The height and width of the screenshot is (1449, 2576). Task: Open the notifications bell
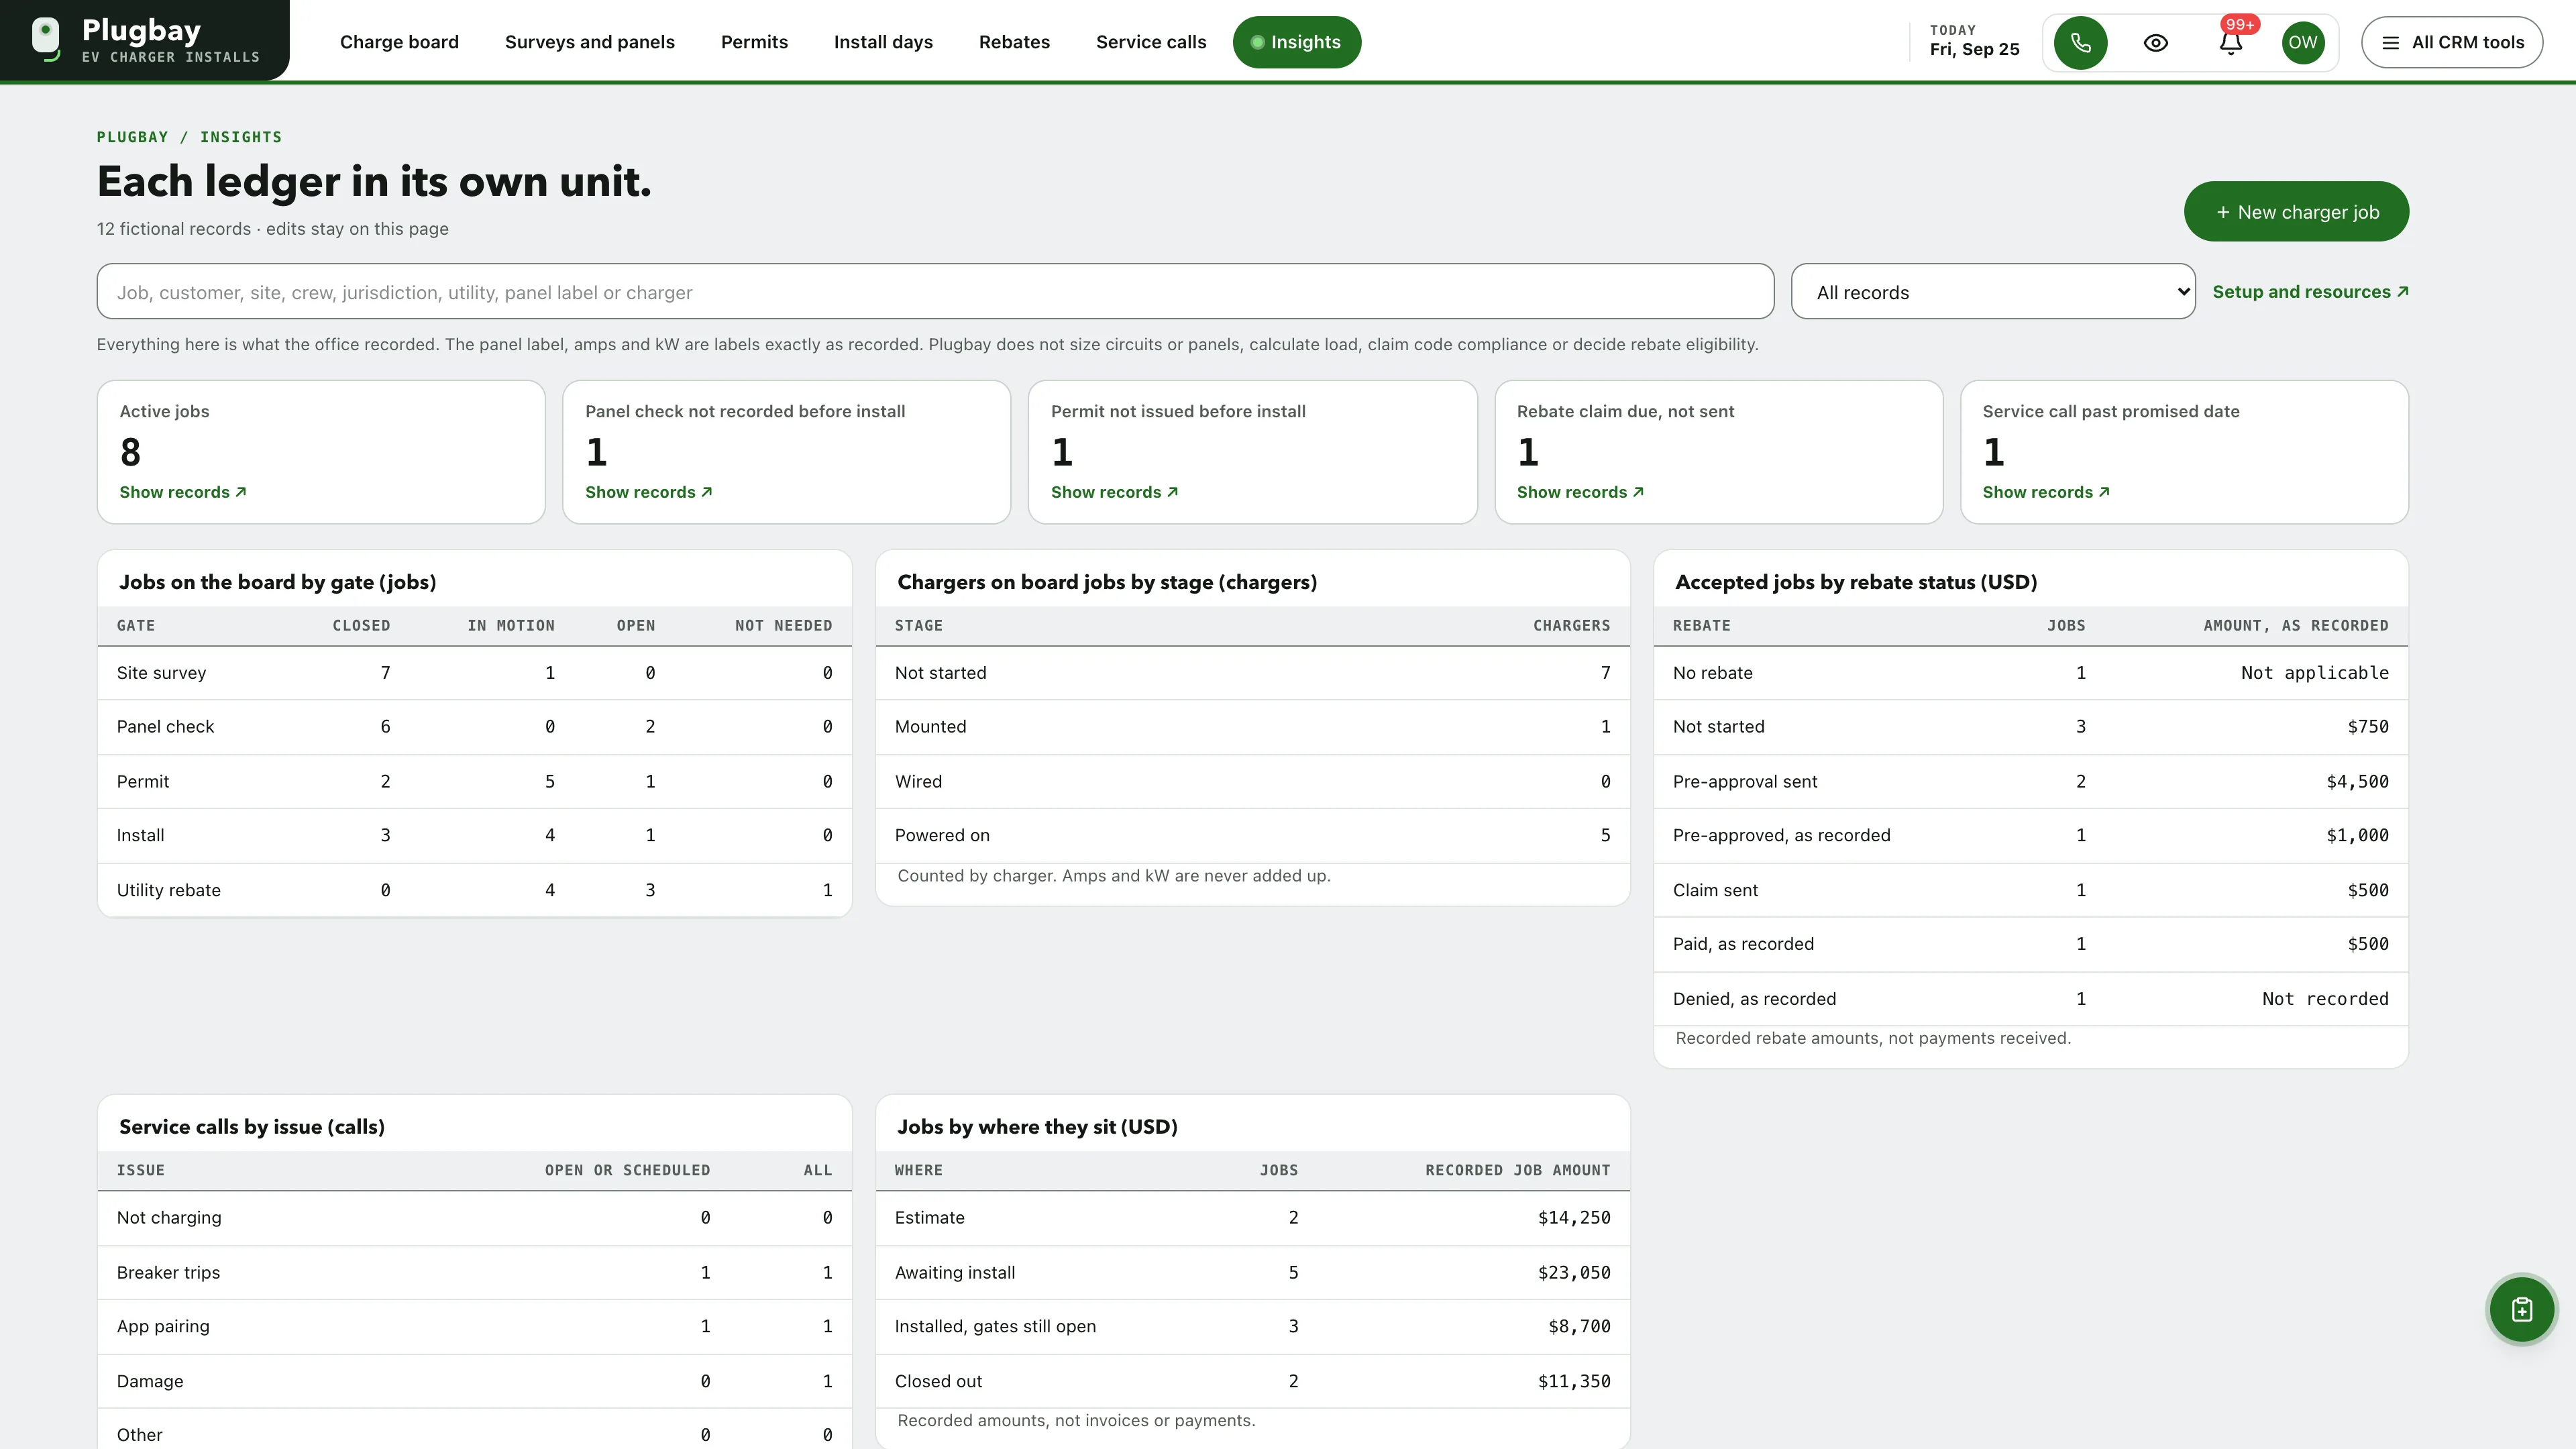point(2231,43)
